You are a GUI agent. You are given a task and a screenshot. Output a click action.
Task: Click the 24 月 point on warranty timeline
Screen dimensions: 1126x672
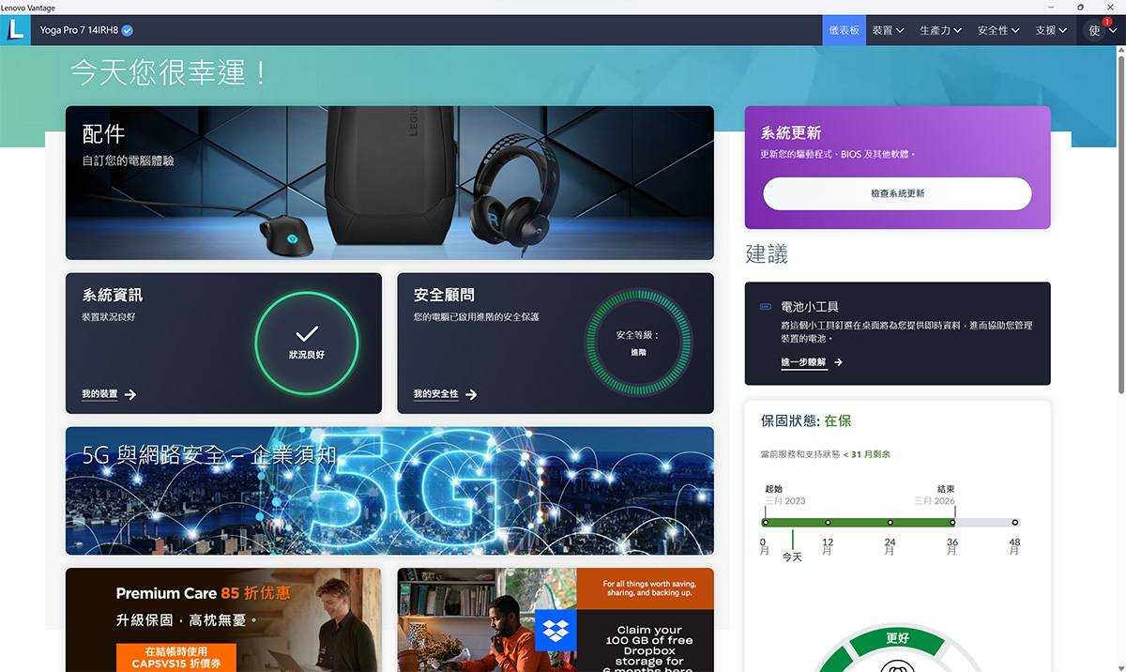coord(890,523)
